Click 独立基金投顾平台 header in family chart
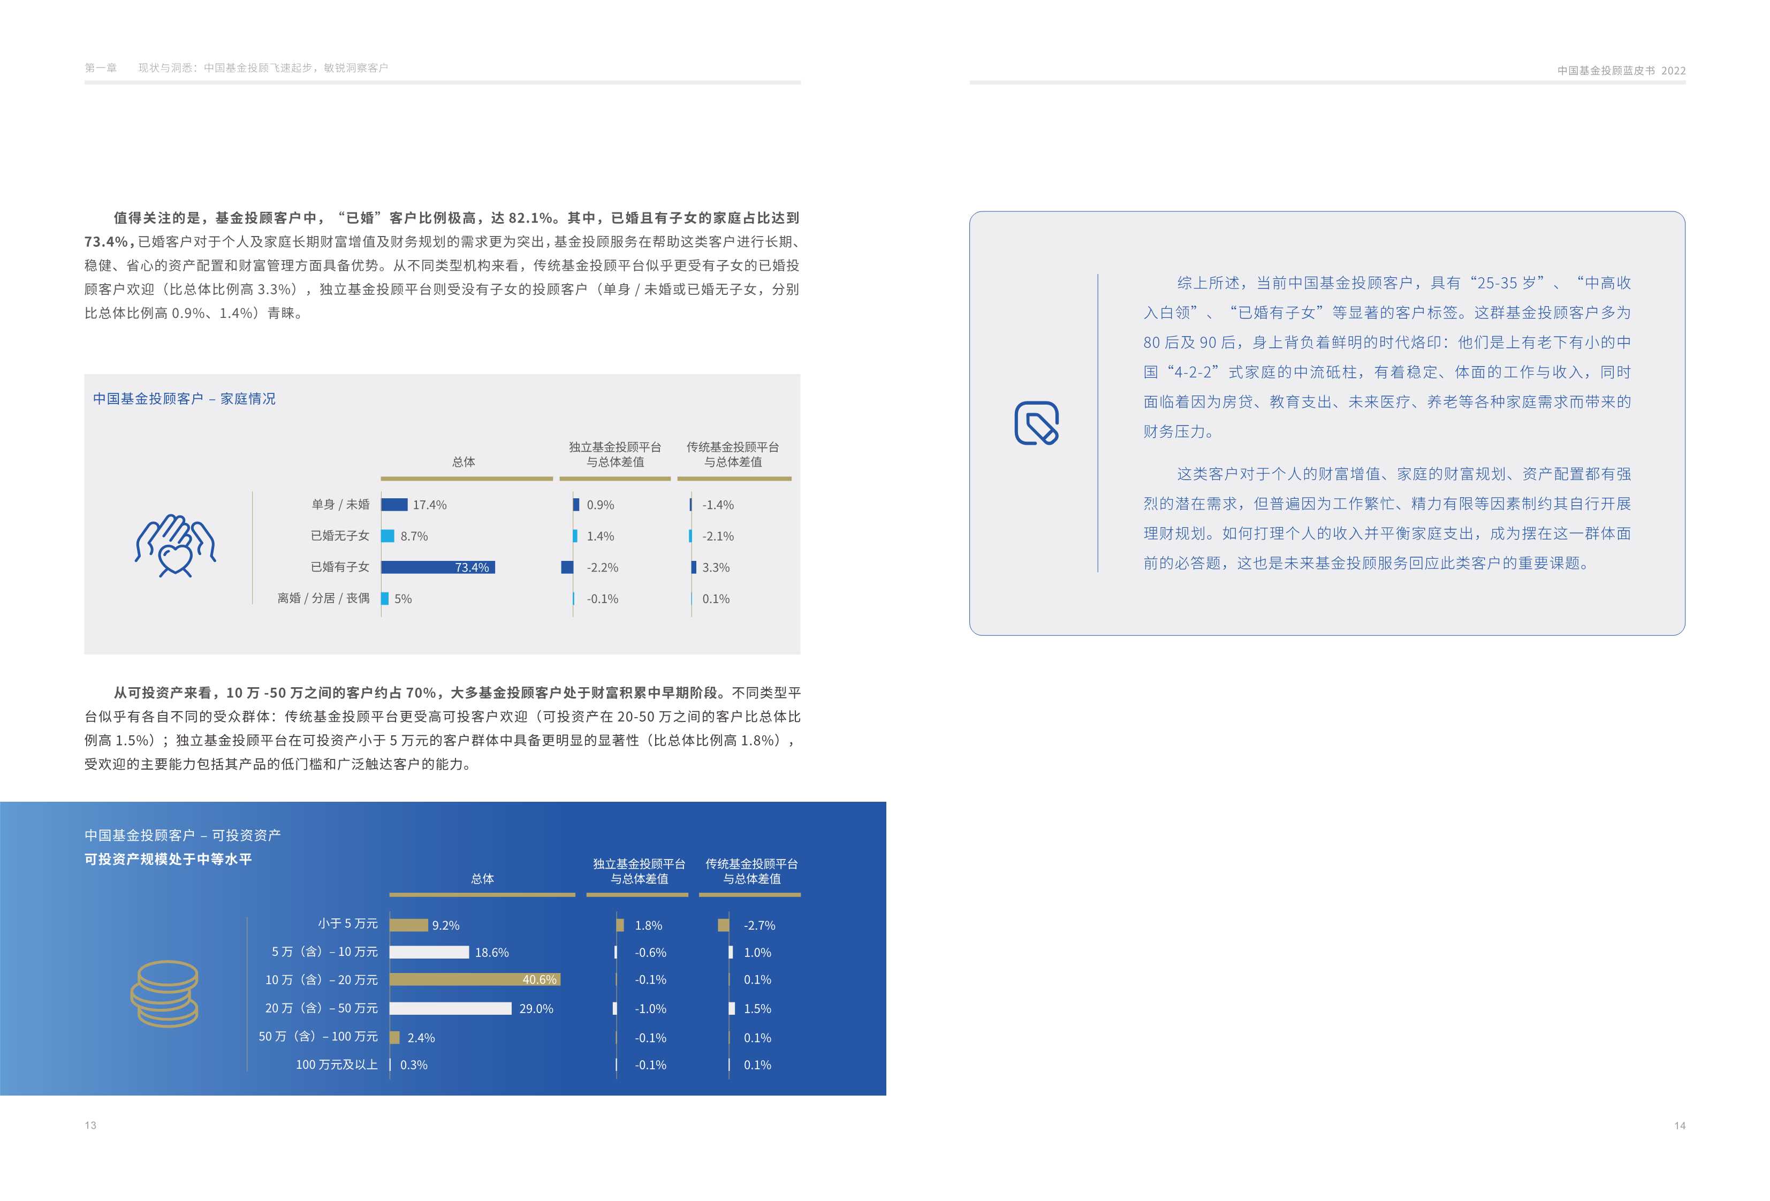Image resolution: width=1770 pixels, height=1201 pixels. click(x=616, y=454)
